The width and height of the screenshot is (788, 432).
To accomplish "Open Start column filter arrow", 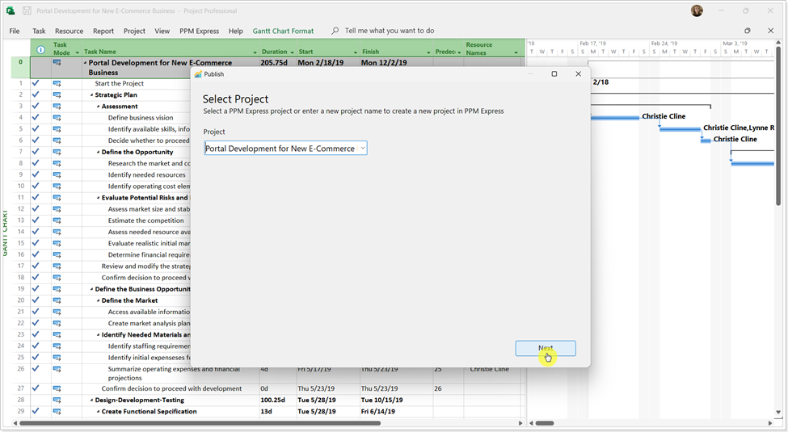I will [x=356, y=52].
